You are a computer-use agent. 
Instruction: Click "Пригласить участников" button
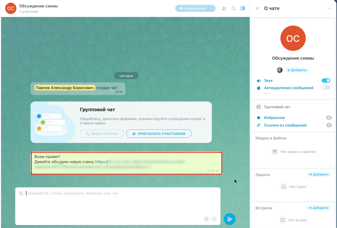[159, 134]
